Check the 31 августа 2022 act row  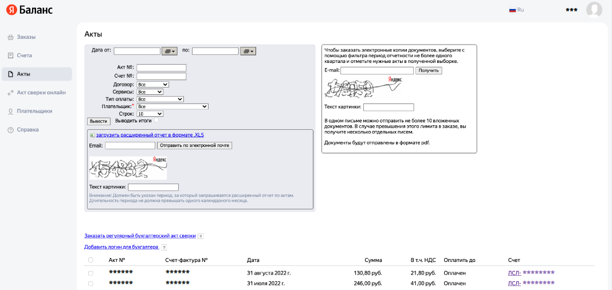coord(91,273)
